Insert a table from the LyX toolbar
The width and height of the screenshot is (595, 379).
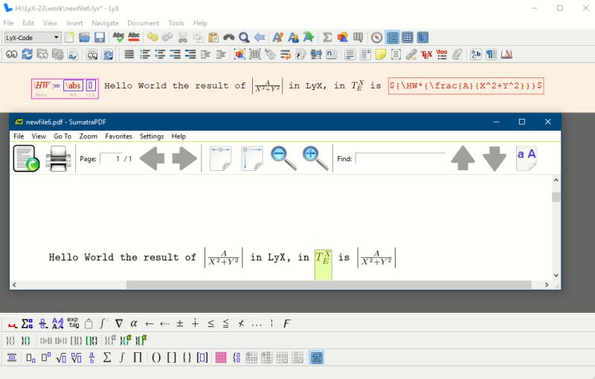coord(358,37)
